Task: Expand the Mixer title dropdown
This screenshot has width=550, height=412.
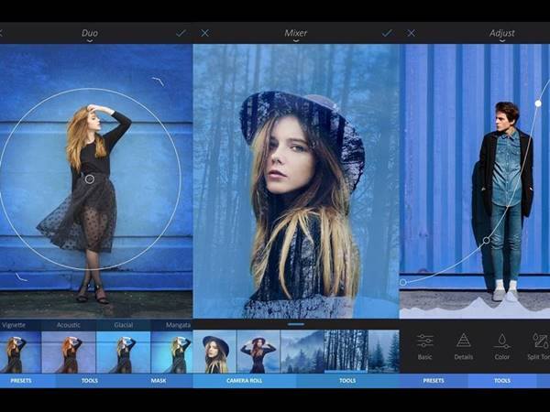Action: point(295,35)
